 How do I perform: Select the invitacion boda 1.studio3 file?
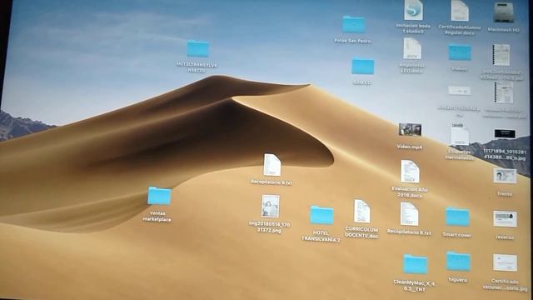[413, 10]
